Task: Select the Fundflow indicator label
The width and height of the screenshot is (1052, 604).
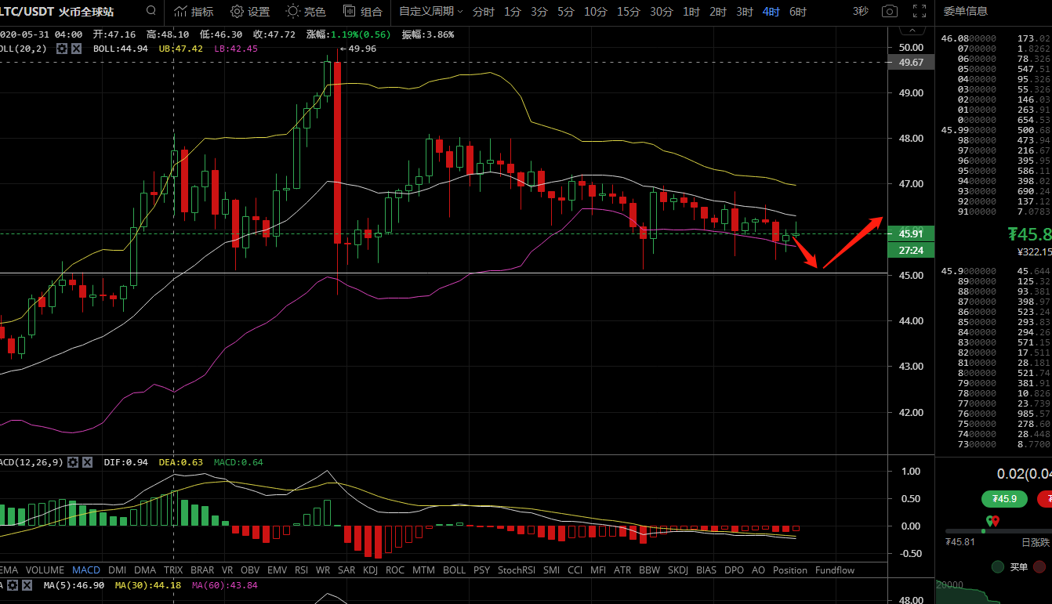Action: click(835, 570)
